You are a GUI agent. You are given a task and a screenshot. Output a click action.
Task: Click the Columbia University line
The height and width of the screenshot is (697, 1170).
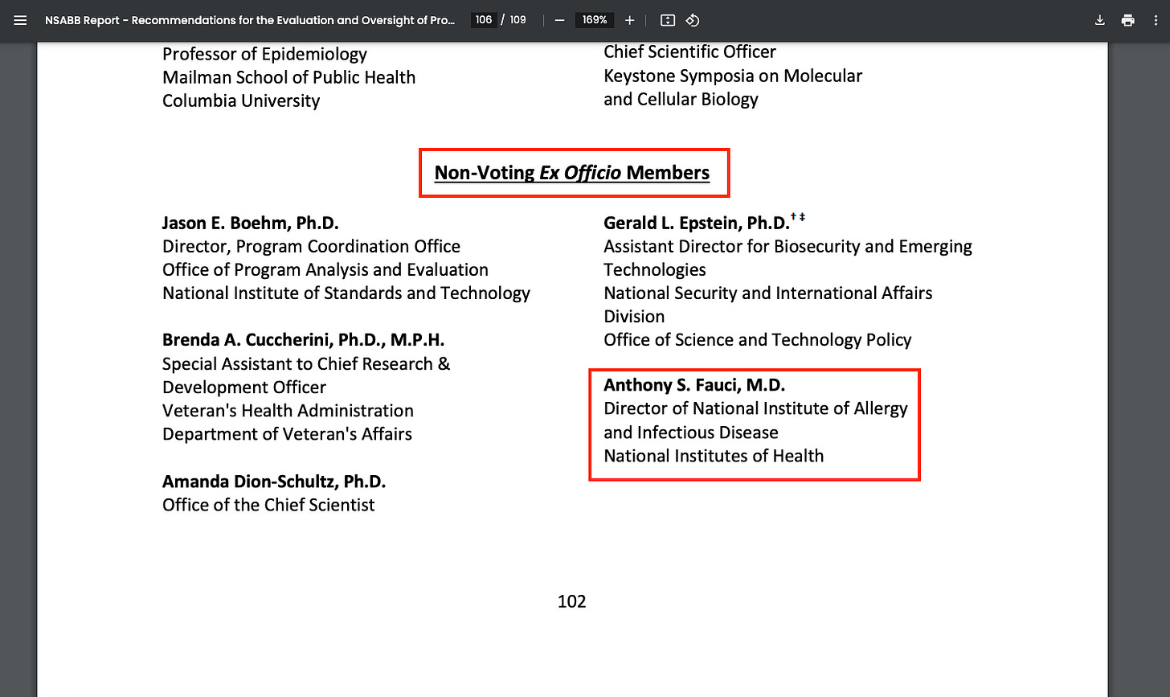click(x=241, y=100)
